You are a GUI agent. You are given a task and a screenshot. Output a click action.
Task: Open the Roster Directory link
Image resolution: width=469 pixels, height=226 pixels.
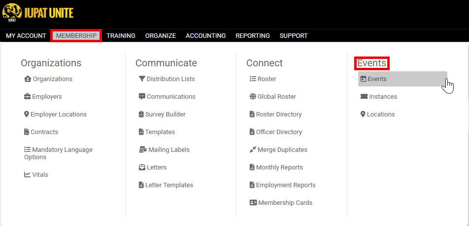tap(279, 114)
